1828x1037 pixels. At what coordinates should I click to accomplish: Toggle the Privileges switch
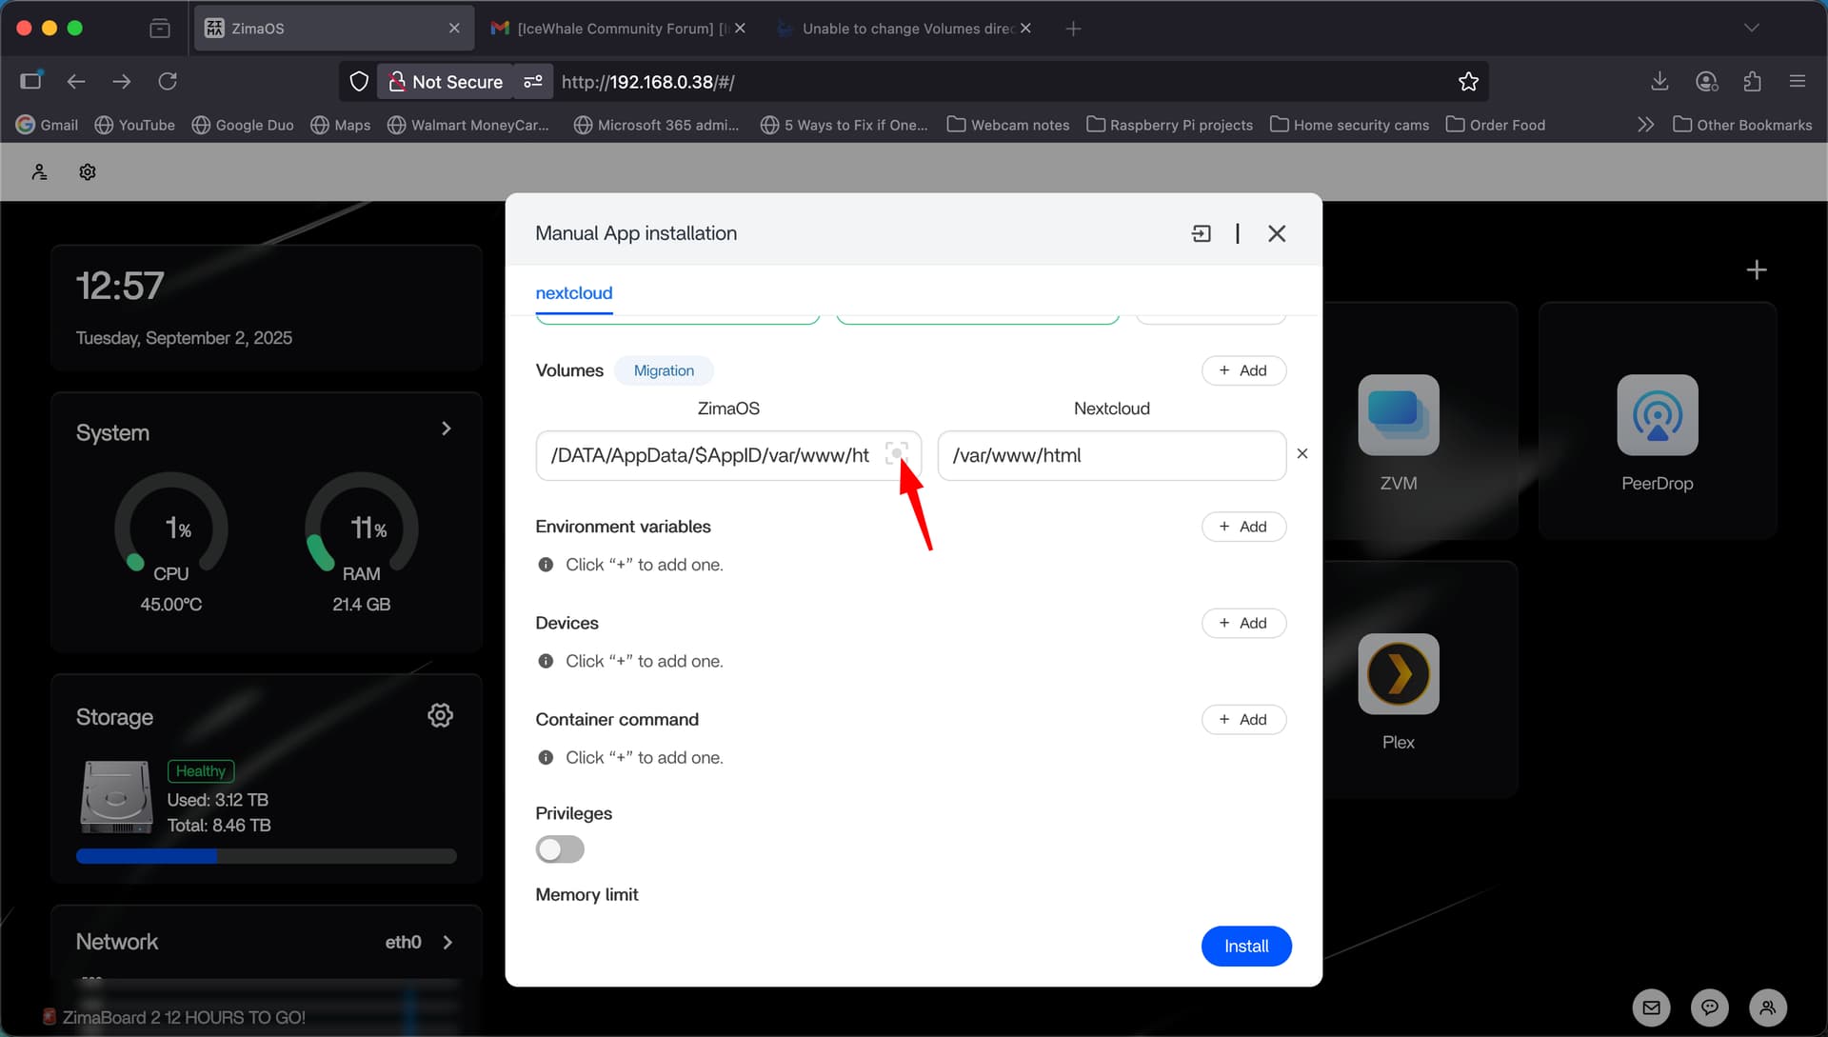pos(560,849)
